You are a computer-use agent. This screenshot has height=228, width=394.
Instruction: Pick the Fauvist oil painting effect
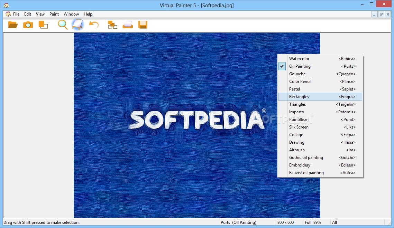tap(306, 172)
